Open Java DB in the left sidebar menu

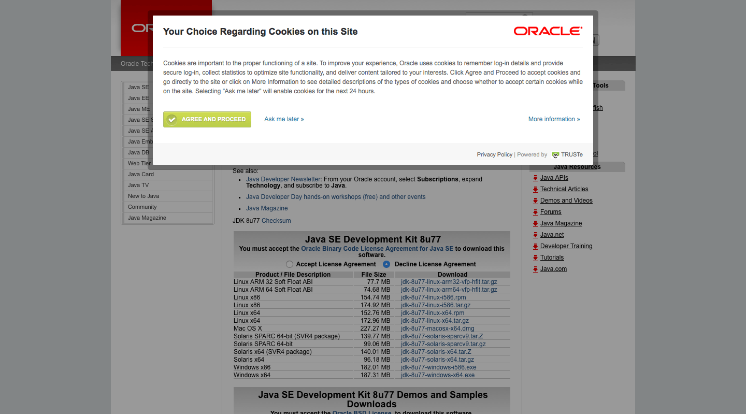[x=138, y=152]
